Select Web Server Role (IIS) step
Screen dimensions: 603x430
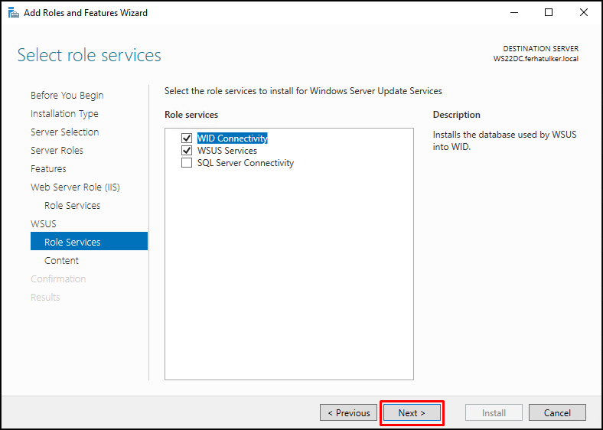pyautogui.click(x=75, y=187)
